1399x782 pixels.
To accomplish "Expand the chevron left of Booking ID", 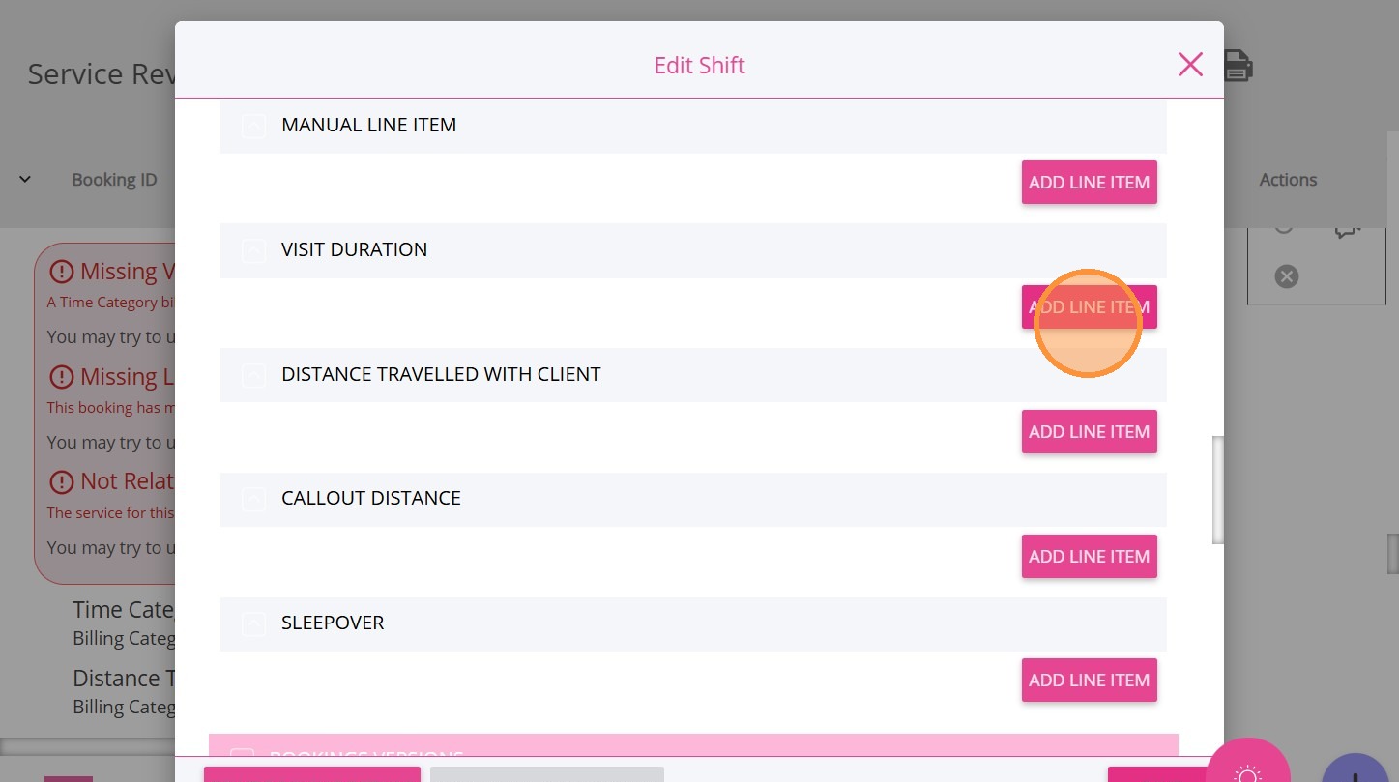I will click(x=25, y=179).
